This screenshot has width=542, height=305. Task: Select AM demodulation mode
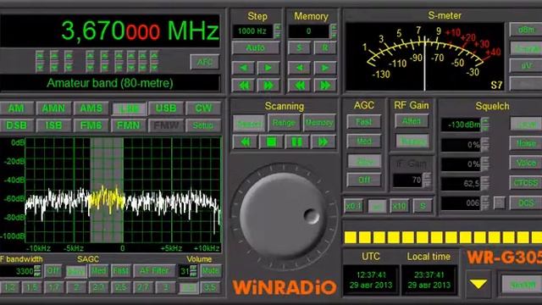click(16, 108)
